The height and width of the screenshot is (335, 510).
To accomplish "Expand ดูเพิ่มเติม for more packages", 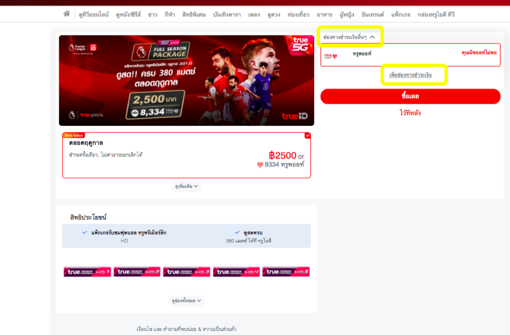I will pos(187,187).
